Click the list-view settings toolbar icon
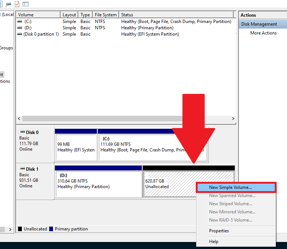Viewport: 287px width, 249px height. pyautogui.click(x=26, y=4)
